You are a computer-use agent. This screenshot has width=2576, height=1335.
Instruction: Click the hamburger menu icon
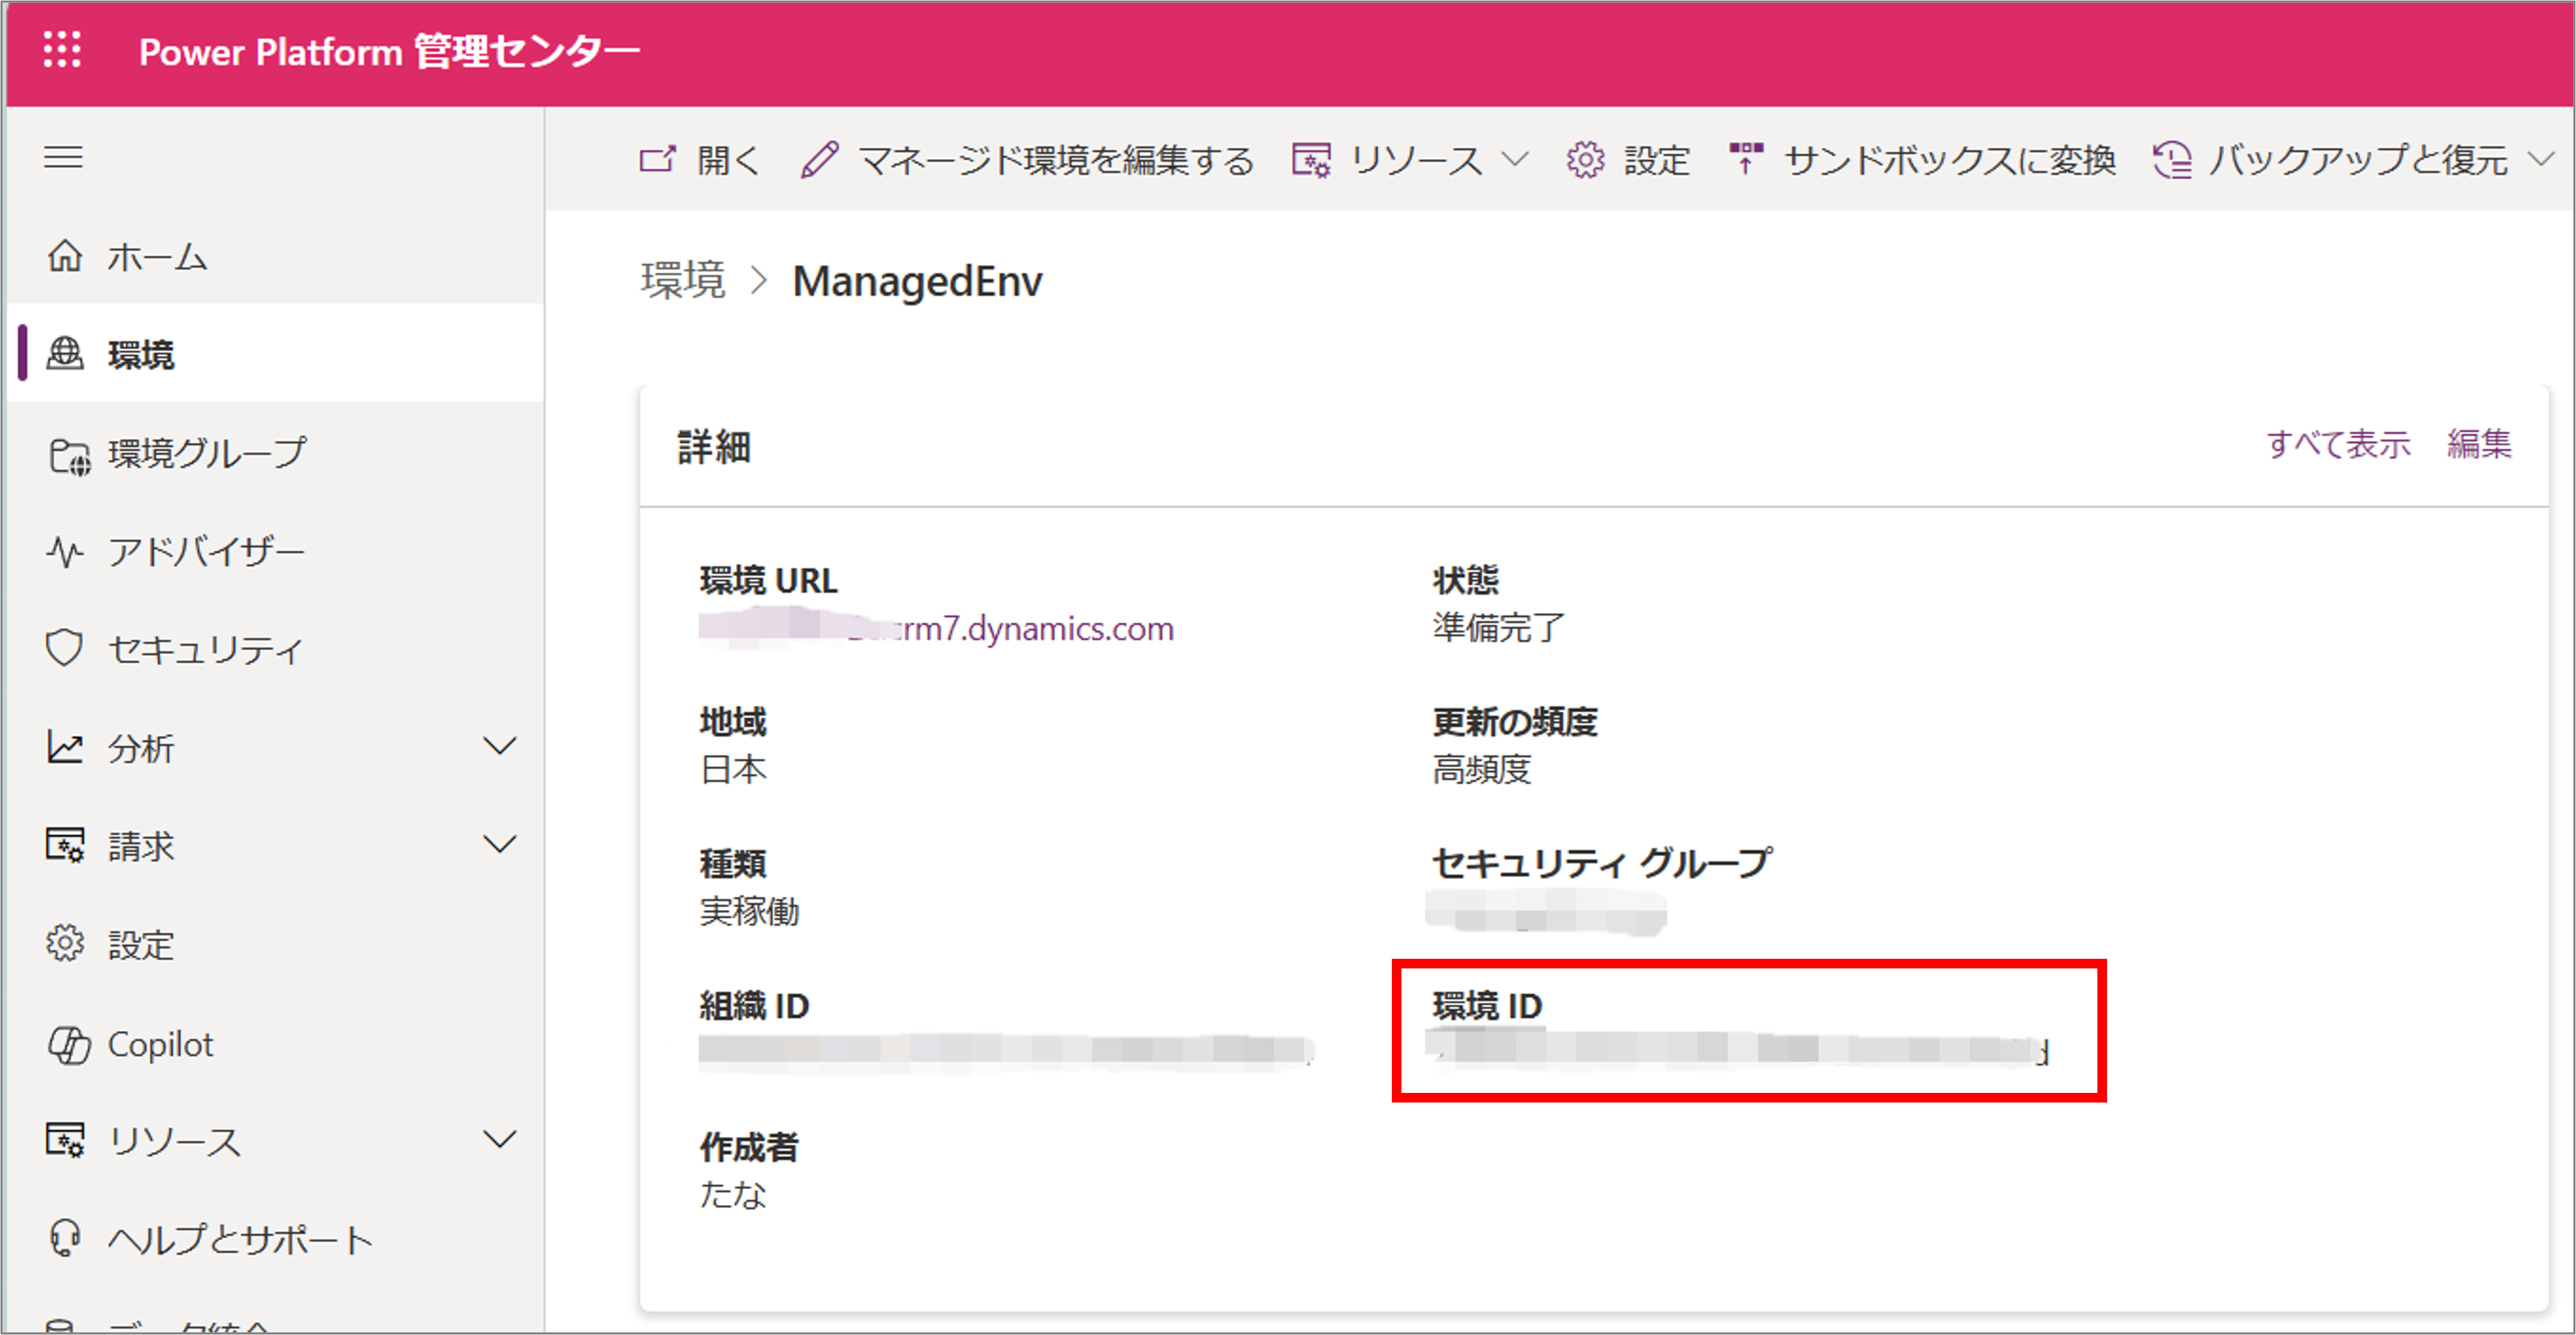tap(63, 157)
